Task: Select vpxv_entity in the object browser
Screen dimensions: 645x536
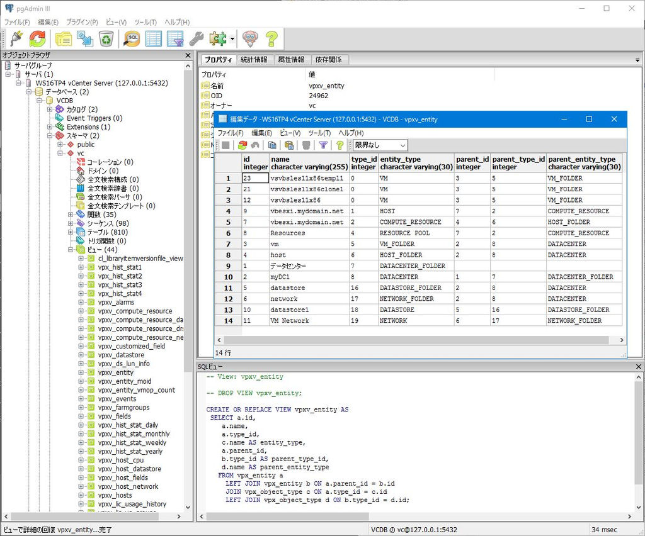Action: pos(116,372)
